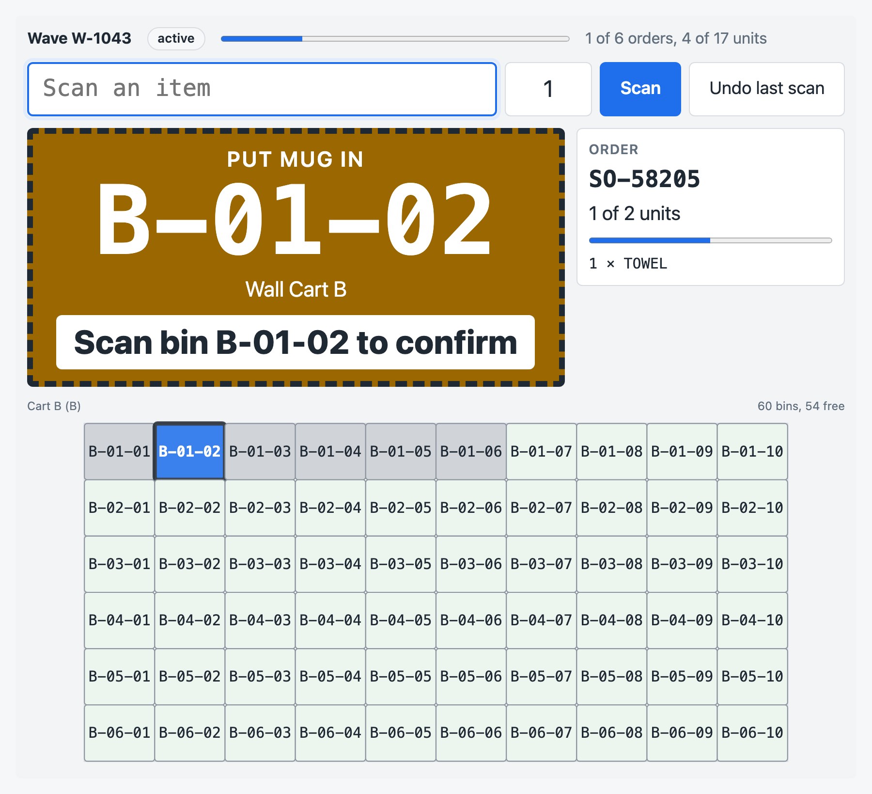The image size is (872, 794).
Task: Select bin B-03-08
Action: point(611,564)
